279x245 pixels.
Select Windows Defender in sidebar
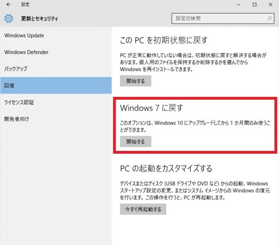tap(56, 52)
